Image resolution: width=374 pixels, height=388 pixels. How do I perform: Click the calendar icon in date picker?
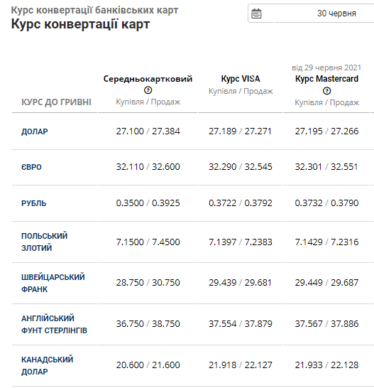tap(256, 14)
